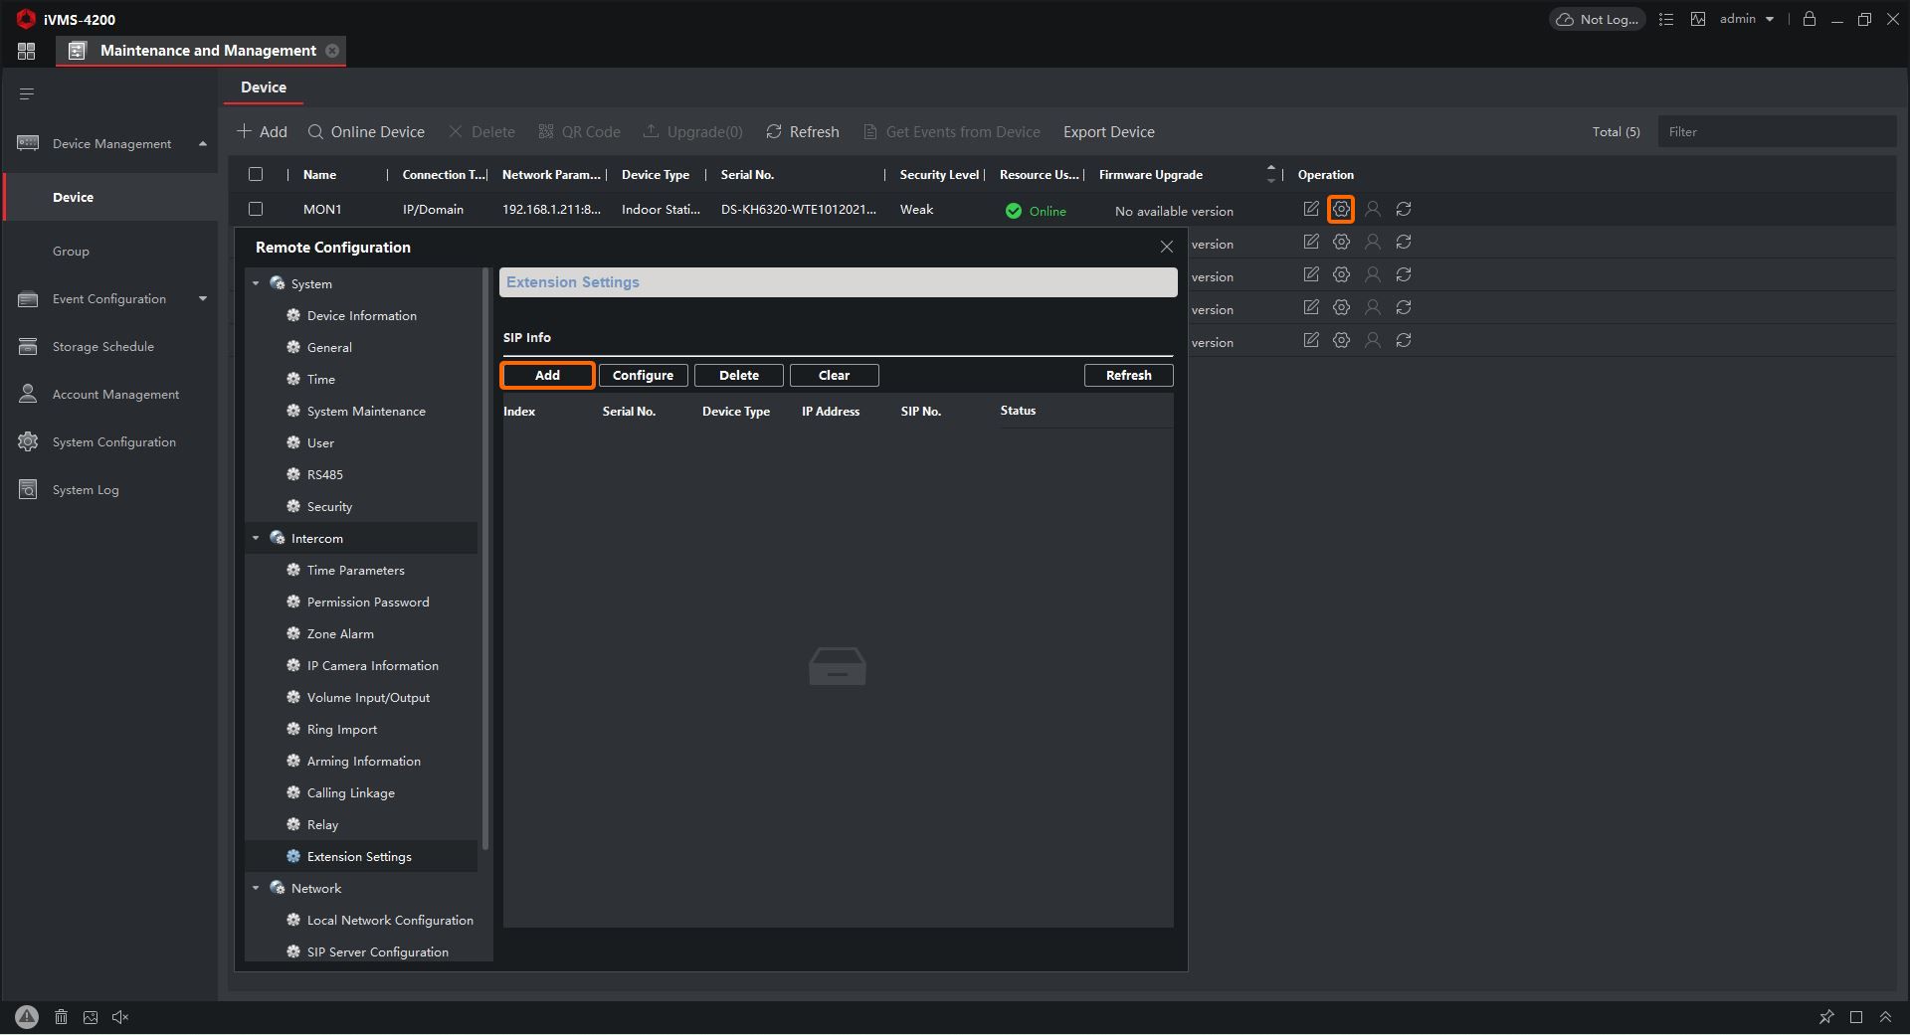This screenshot has height=1035, width=1910.
Task: Expand the Event Configuration menu
Action: point(109,299)
